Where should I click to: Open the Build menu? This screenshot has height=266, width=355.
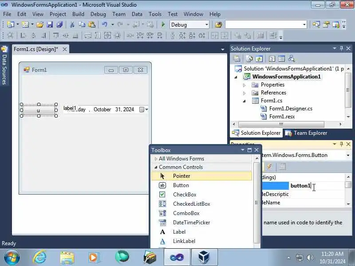click(x=78, y=14)
